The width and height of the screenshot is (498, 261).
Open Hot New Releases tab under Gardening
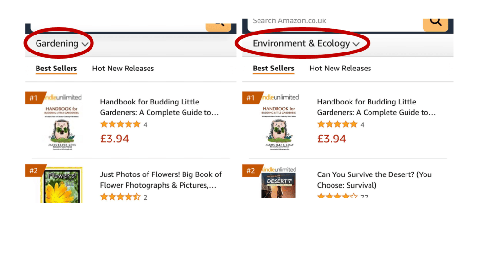pos(123,68)
